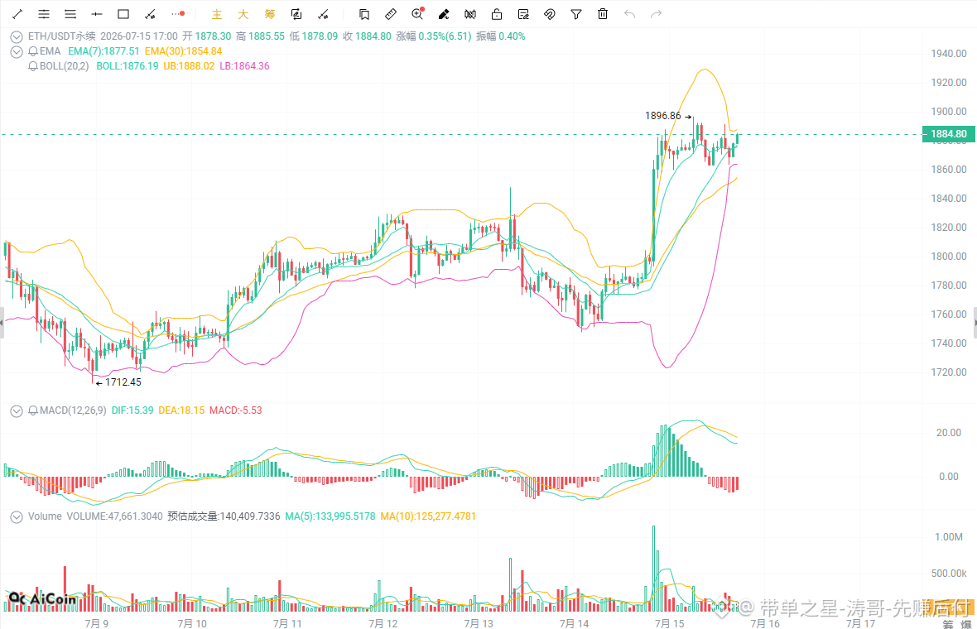Click the redo arrow
Viewport: 977px width, 629px height.
point(656,14)
